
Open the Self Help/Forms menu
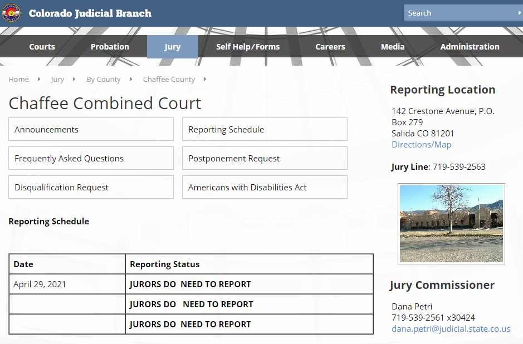pos(248,47)
